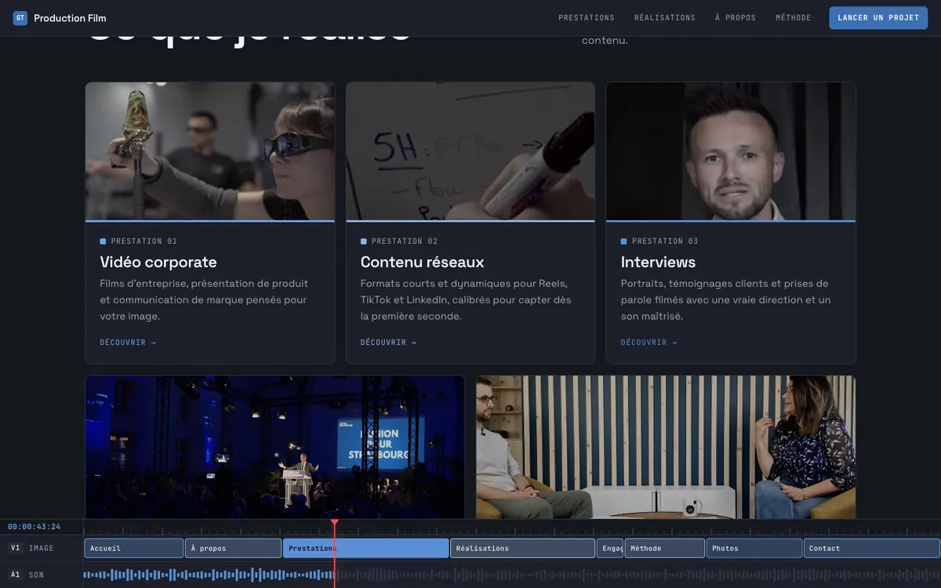Image resolution: width=941 pixels, height=588 pixels.
Task: Jump to the Réalisations clip in timeline
Action: (x=523, y=548)
